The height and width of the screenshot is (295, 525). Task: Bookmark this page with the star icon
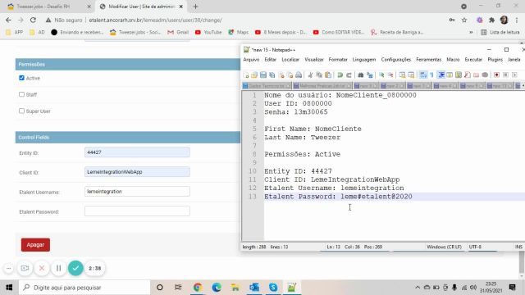tap(464, 20)
